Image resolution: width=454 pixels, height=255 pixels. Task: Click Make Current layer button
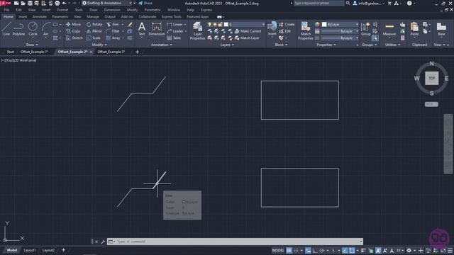tap(248, 31)
